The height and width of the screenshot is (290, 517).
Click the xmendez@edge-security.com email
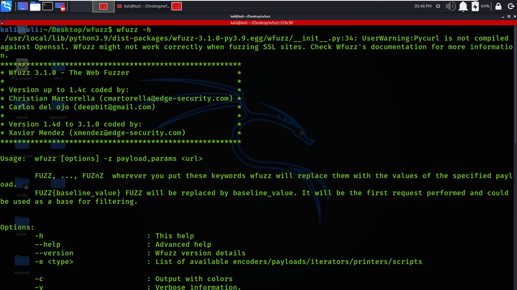127,133
